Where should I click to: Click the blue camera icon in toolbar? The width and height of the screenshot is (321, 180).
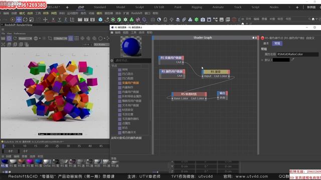coord(203,19)
